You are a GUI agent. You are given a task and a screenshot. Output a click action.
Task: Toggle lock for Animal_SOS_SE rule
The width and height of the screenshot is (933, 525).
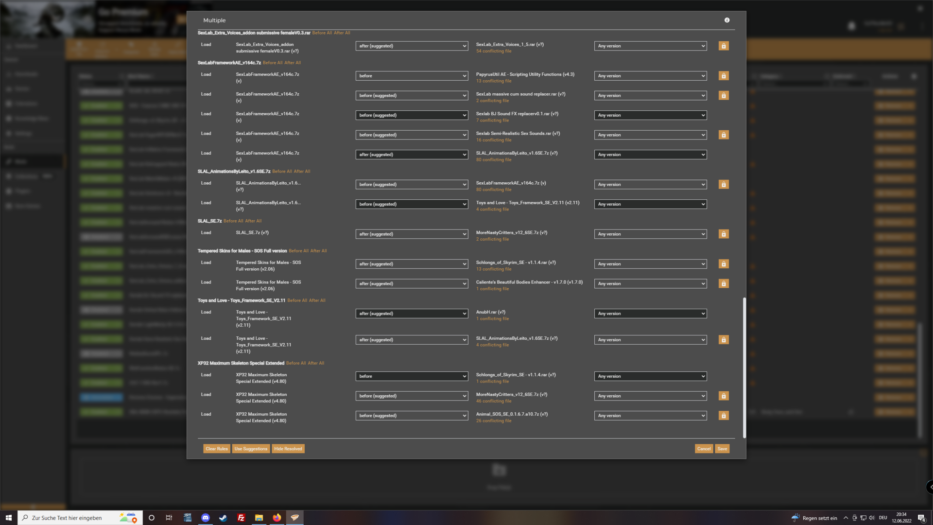(x=724, y=416)
